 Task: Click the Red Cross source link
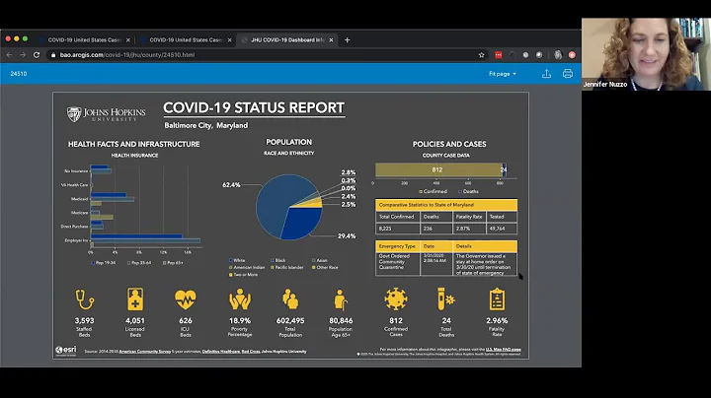(x=250, y=351)
